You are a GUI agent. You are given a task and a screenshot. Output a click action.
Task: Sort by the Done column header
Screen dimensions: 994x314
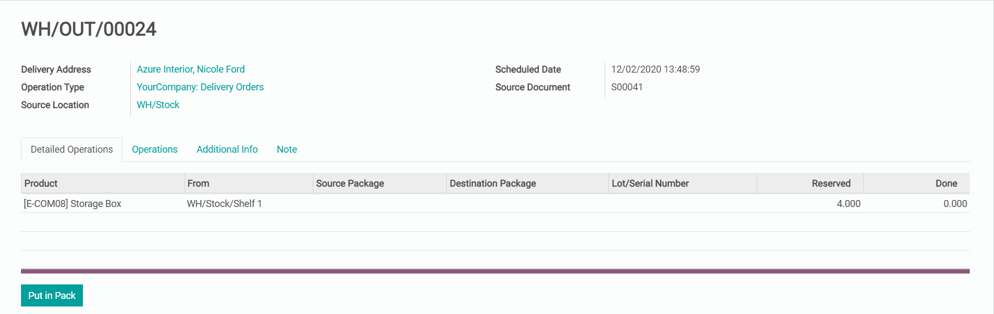pyautogui.click(x=946, y=183)
